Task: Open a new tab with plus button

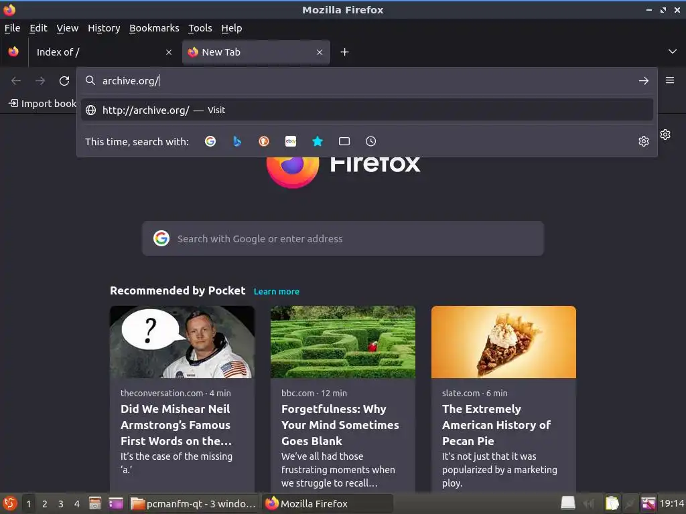Action: [345, 52]
